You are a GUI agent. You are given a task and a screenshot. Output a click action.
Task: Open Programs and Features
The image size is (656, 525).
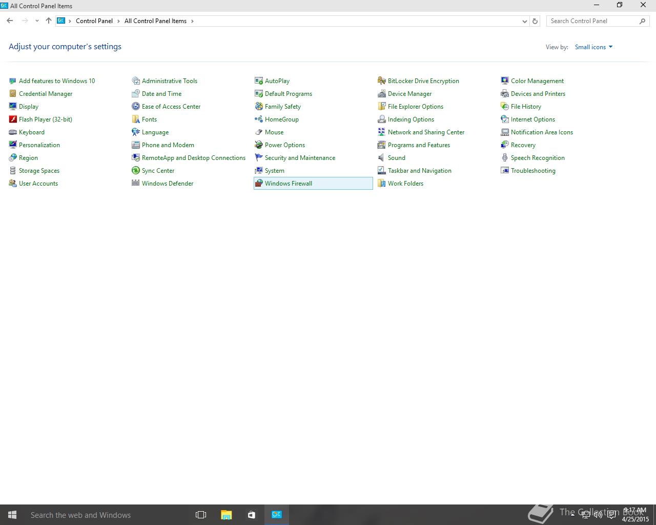(x=419, y=145)
